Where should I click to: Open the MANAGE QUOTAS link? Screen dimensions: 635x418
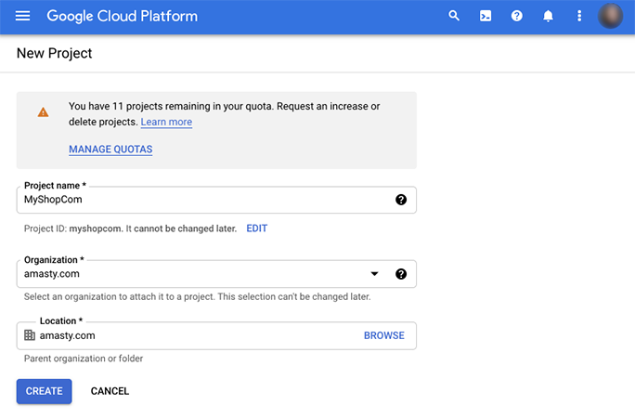click(x=110, y=150)
